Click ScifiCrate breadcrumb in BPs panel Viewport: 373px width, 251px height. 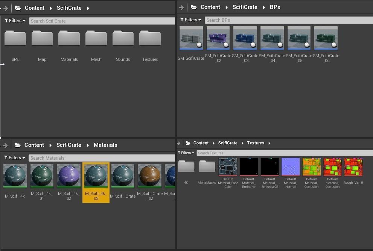(x=245, y=7)
